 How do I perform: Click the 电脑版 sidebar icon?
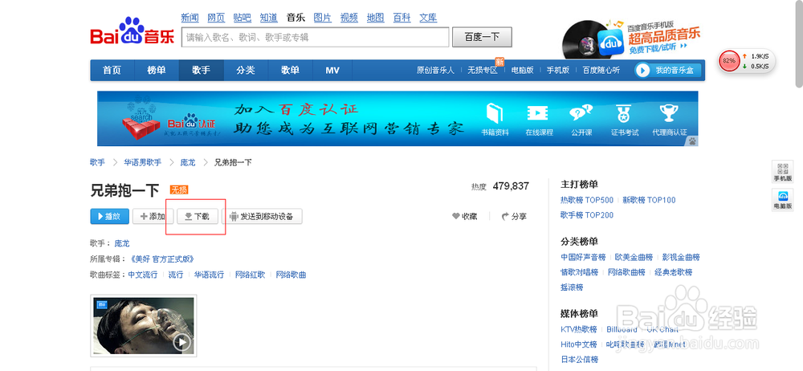coord(782,200)
